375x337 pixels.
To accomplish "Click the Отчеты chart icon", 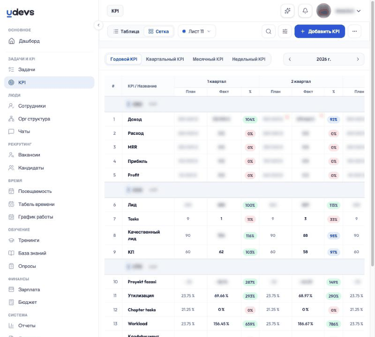I will [11, 326].
